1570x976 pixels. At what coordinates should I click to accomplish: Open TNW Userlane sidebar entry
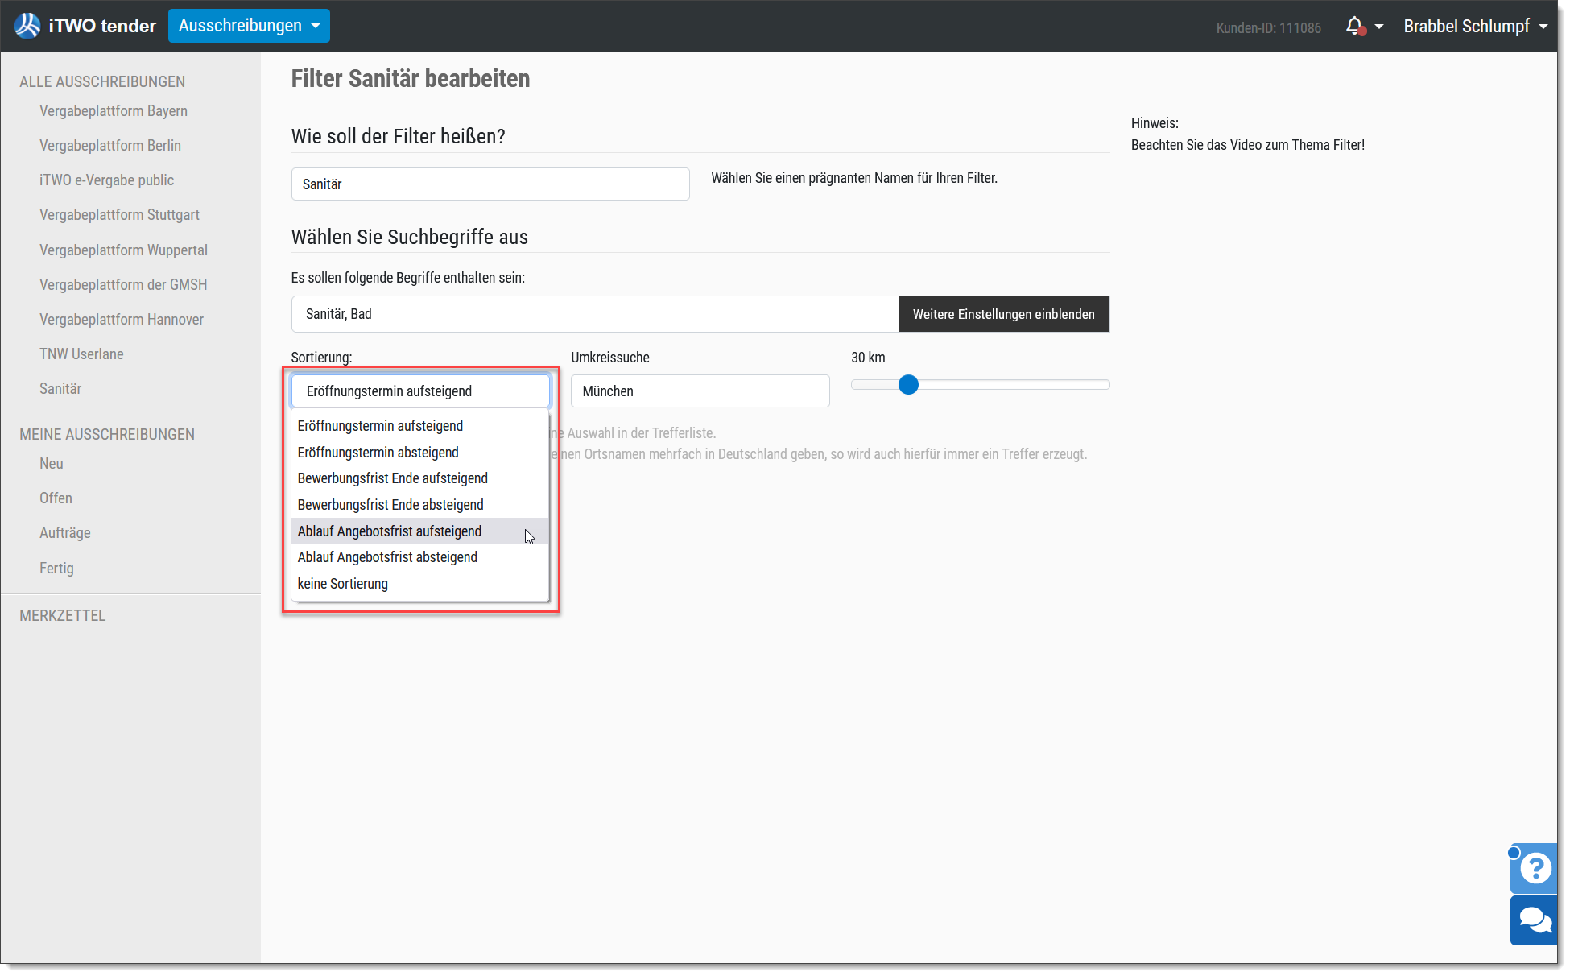(x=81, y=354)
